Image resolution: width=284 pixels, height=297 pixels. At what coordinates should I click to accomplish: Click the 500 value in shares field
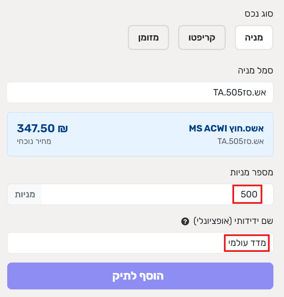(x=249, y=195)
